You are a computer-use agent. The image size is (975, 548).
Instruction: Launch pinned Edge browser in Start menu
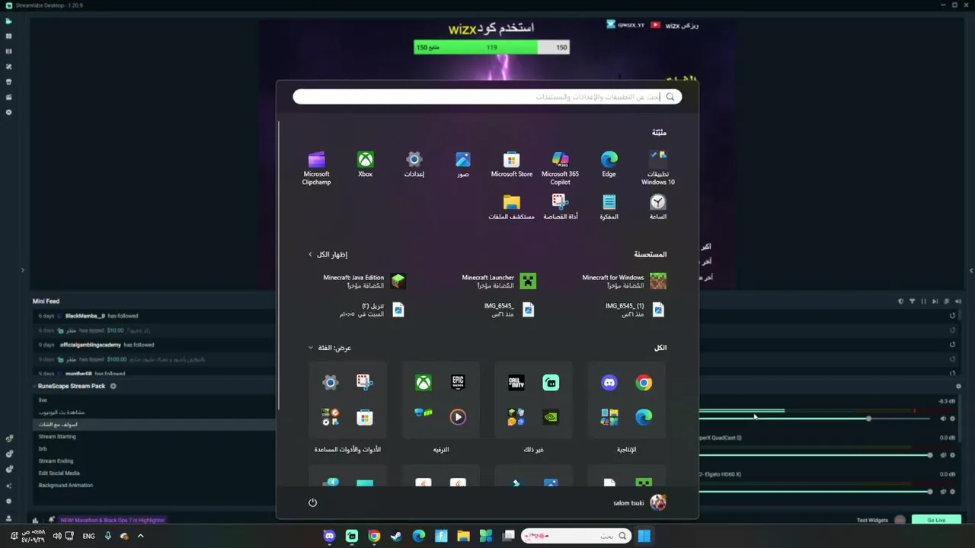pos(609,164)
